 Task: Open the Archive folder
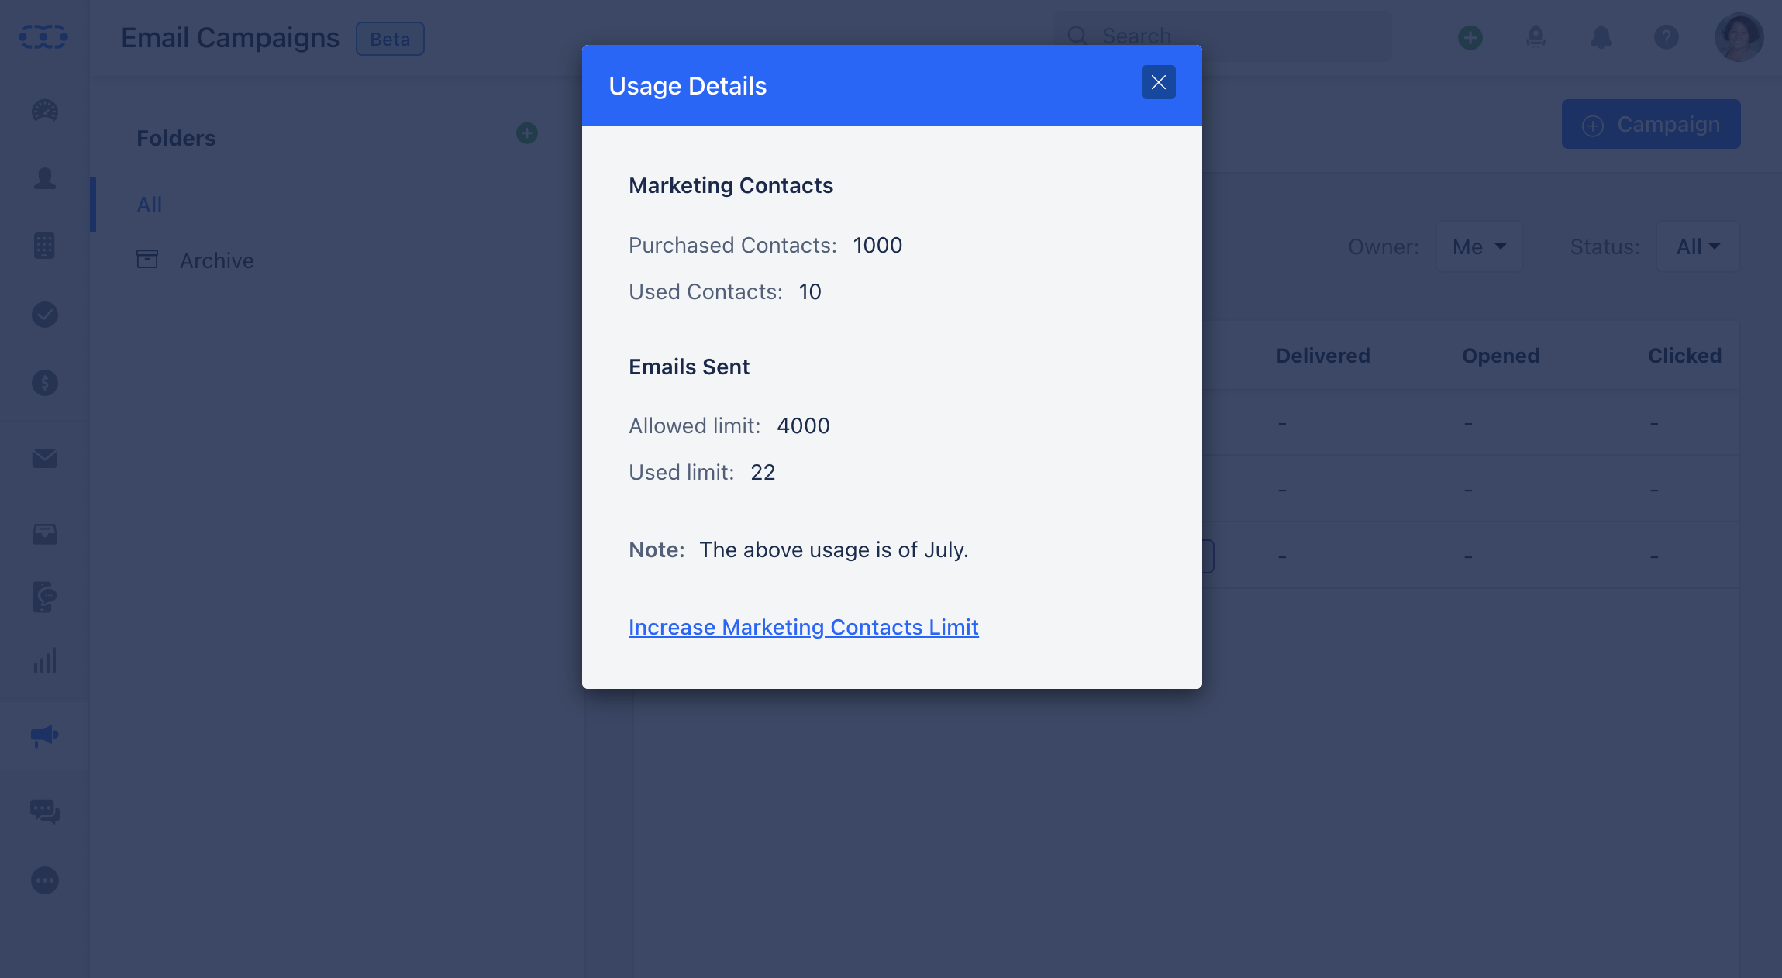click(x=195, y=260)
